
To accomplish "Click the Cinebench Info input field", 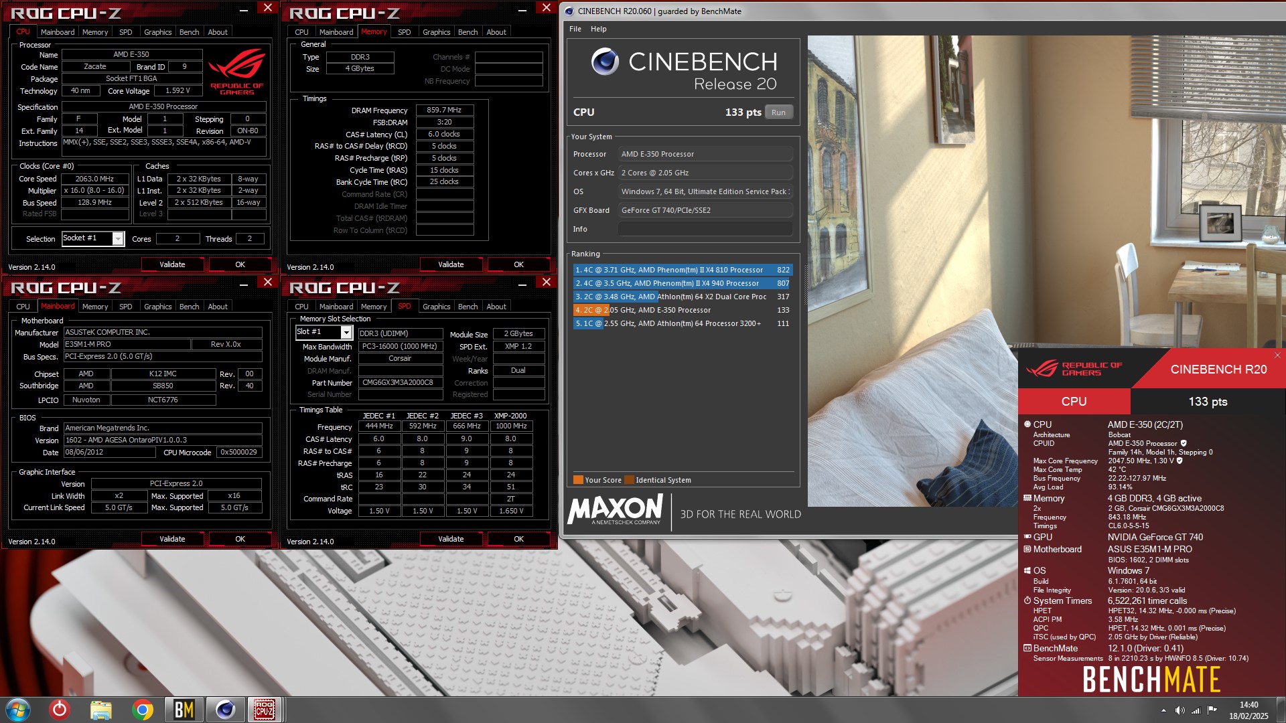I will 705,229.
